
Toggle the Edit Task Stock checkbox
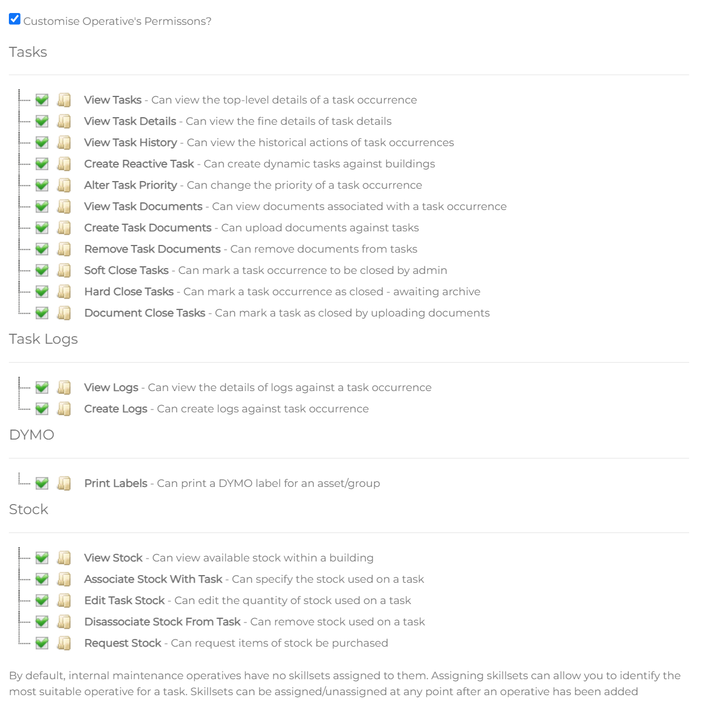tap(41, 600)
